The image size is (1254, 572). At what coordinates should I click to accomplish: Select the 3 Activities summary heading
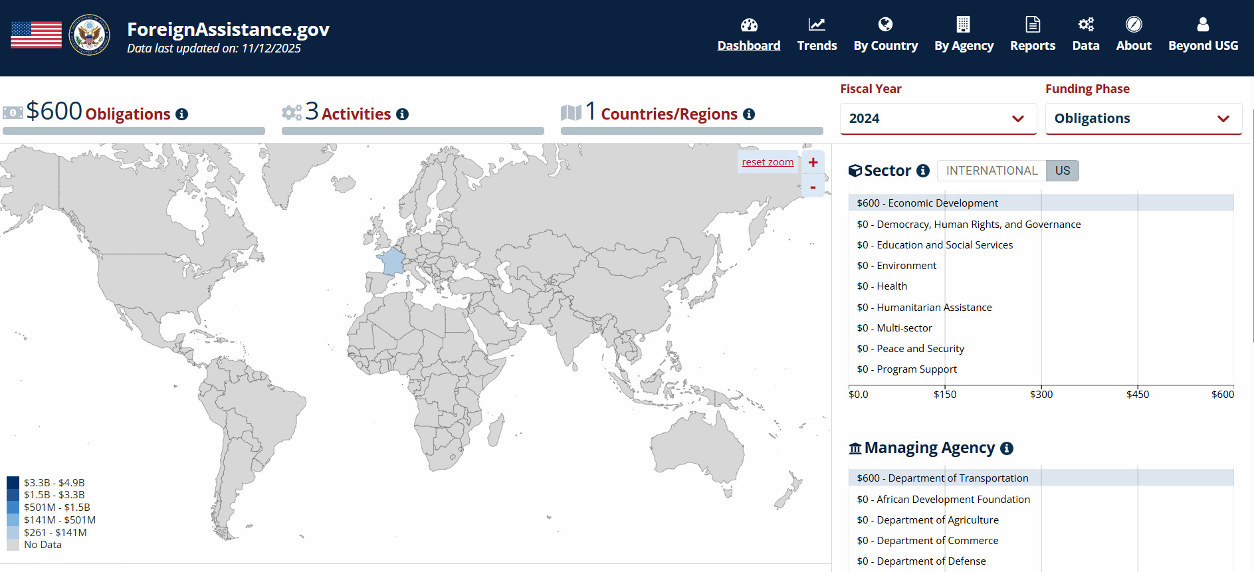point(348,112)
